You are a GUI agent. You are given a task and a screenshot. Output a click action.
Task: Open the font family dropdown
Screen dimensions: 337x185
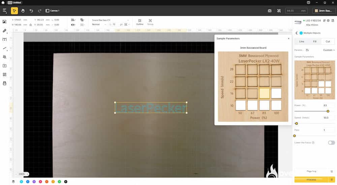click(x=111, y=20)
